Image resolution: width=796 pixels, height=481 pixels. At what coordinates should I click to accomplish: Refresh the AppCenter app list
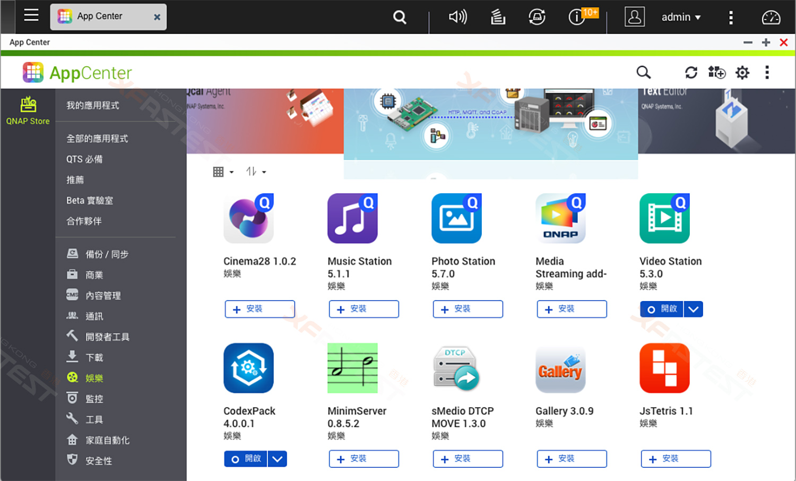pyautogui.click(x=691, y=72)
